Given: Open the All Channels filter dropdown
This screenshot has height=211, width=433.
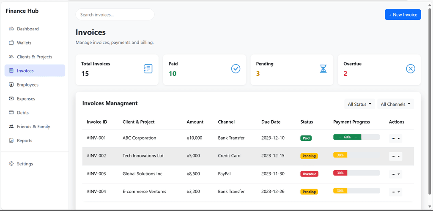Looking at the screenshot, I should point(395,104).
